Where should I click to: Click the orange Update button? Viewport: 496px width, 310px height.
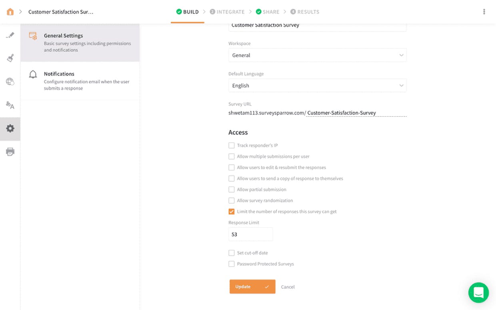[252, 287]
